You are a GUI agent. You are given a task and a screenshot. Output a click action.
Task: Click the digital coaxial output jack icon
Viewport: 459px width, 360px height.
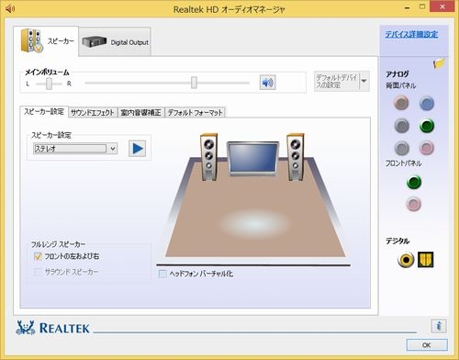click(406, 260)
